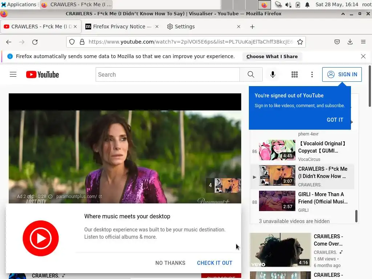Click the page vertical scrollbar

[369, 86]
